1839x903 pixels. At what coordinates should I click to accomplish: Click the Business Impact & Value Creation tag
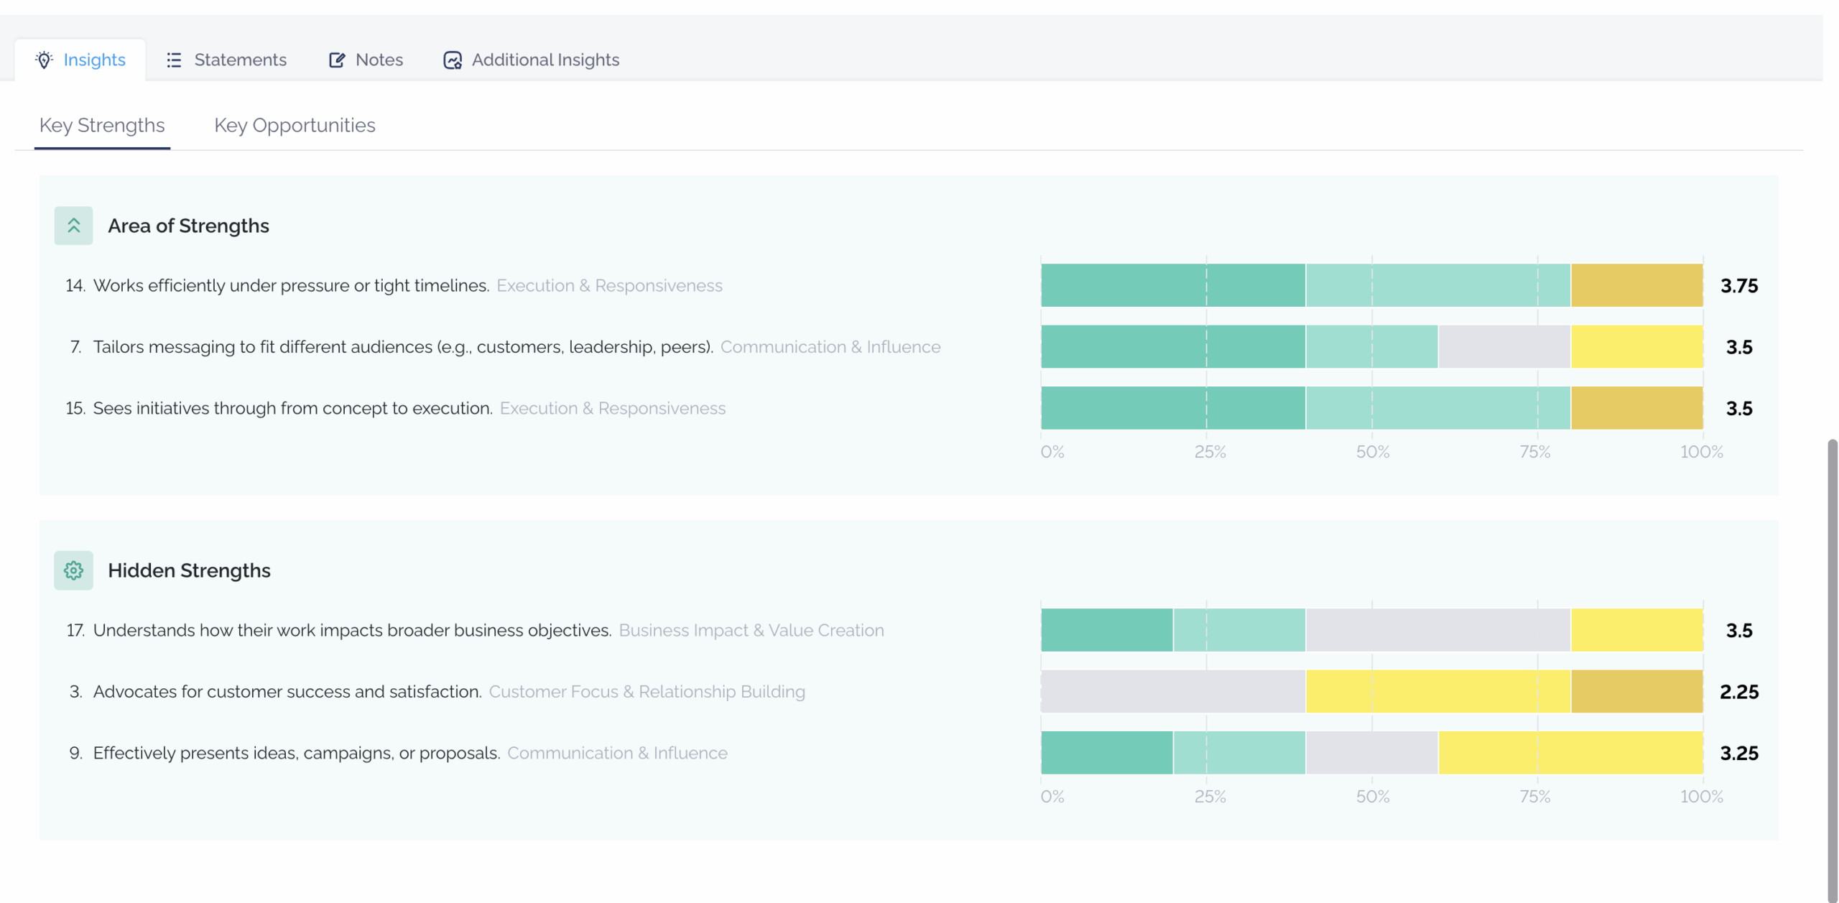751,630
